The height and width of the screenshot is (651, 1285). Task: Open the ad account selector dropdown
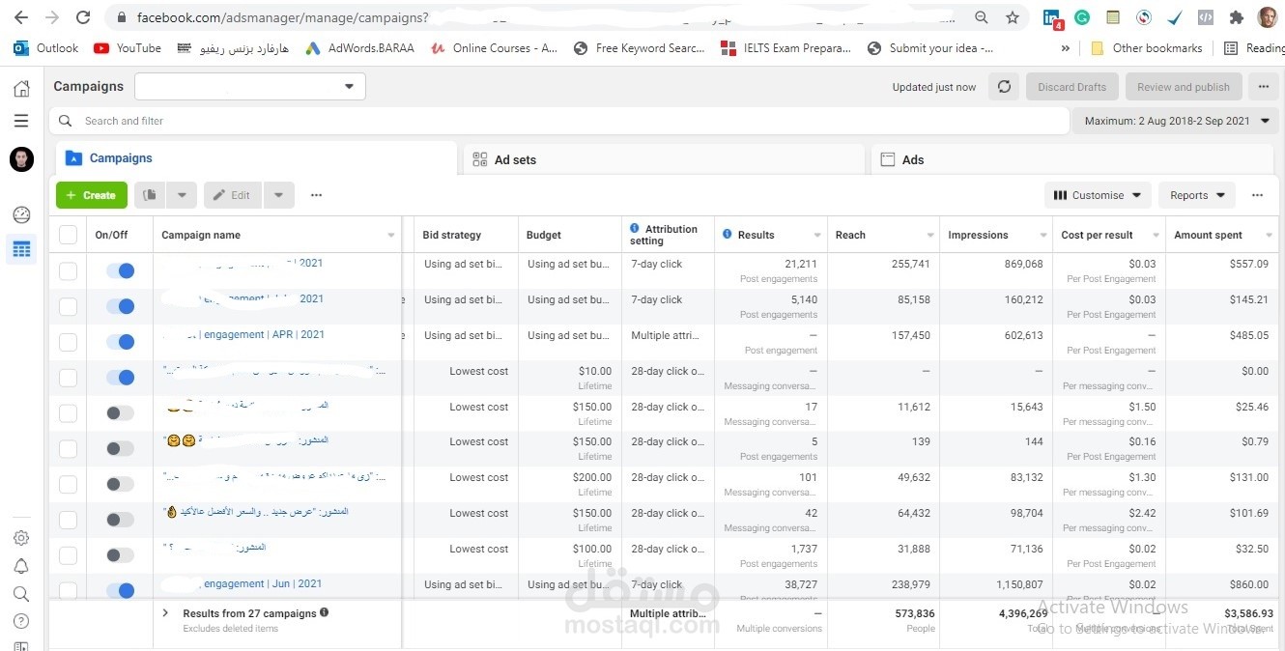[x=250, y=87]
